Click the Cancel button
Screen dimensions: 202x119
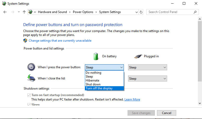167,113
